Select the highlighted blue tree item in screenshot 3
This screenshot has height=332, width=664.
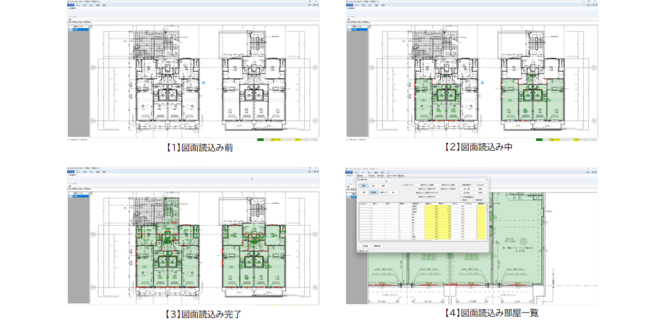[x=77, y=198]
